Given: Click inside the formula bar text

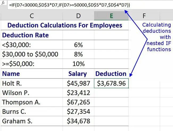Looking at the screenshot, I should (69, 5).
